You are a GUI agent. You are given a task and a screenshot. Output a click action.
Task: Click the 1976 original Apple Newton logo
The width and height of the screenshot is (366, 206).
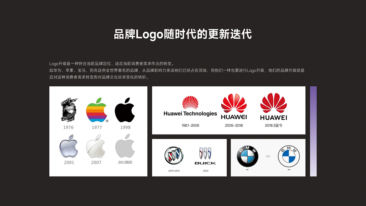coord(69,110)
